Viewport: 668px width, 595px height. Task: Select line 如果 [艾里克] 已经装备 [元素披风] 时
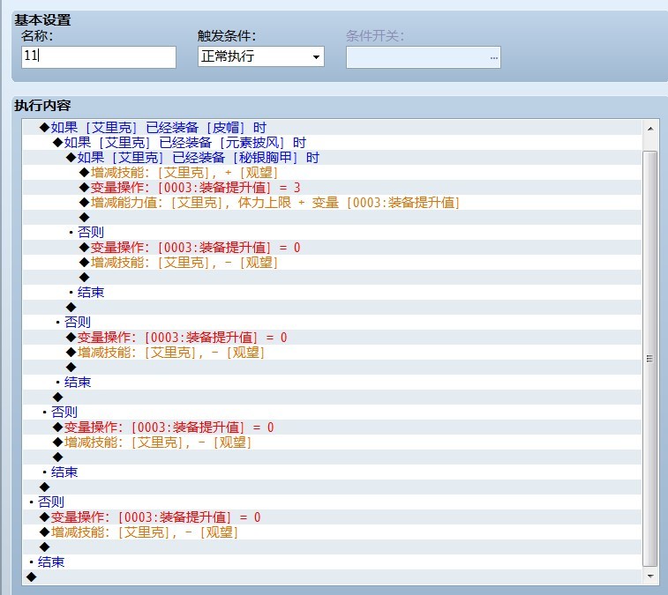click(332, 143)
